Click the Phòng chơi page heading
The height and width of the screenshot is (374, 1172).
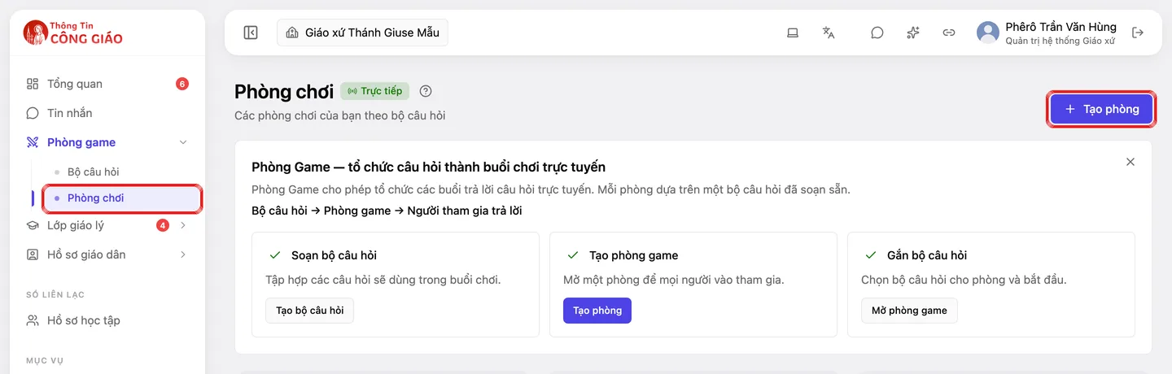284,91
